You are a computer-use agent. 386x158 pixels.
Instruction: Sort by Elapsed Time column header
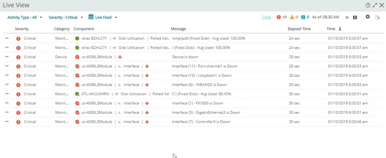299,29
